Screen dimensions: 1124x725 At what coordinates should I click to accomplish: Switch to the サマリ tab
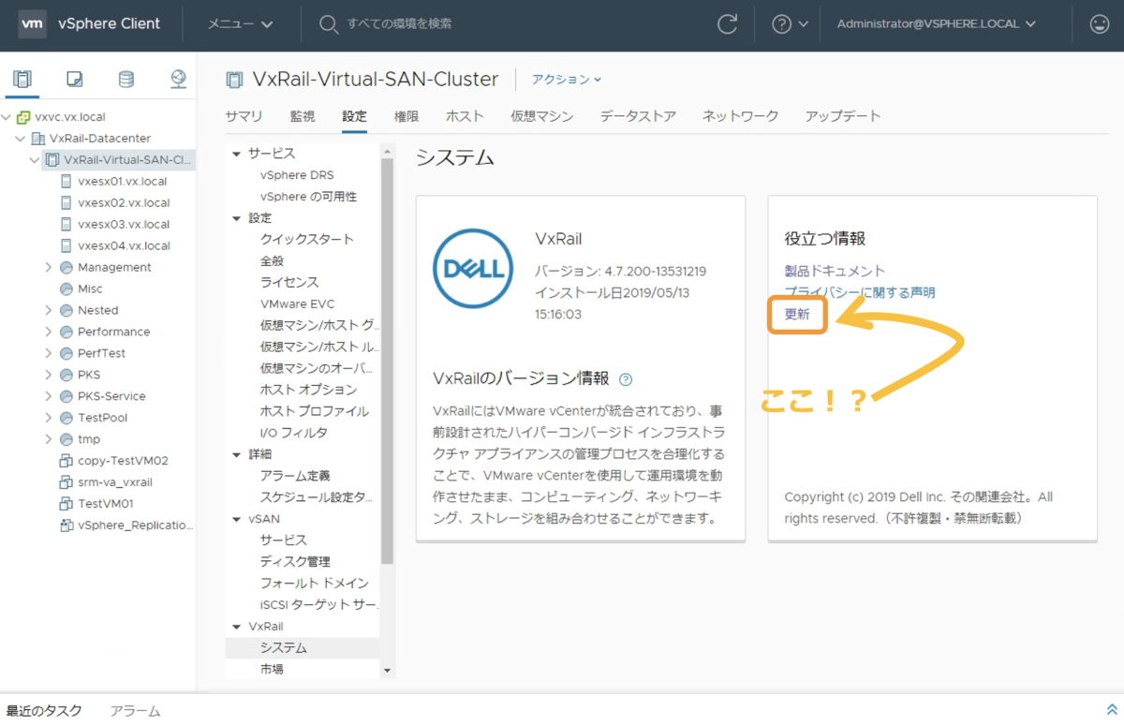pos(244,116)
